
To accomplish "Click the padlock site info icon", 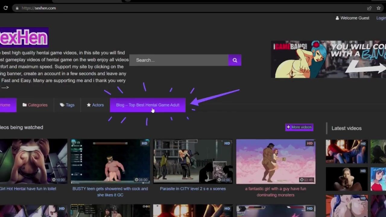I will pyautogui.click(x=17, y=8).
